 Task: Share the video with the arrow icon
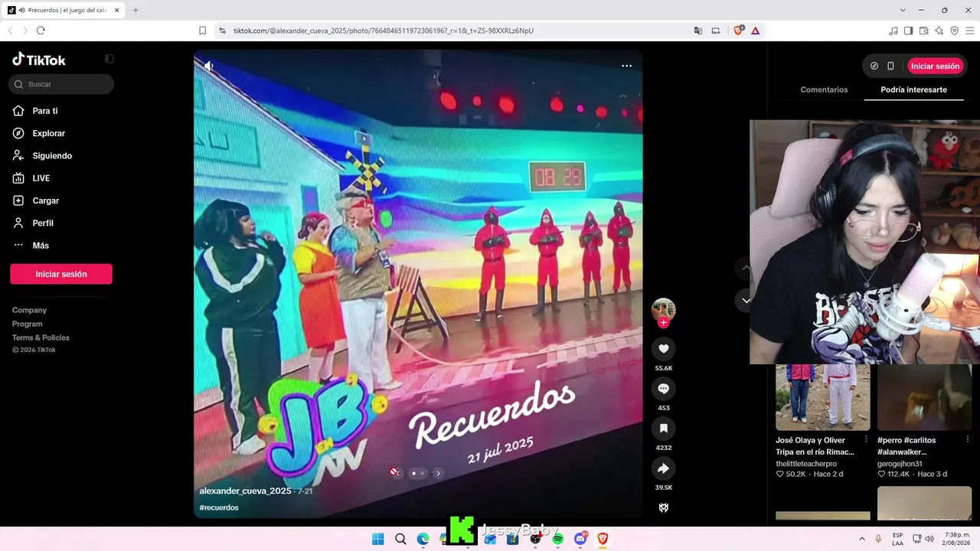click(x=663, y=468)
